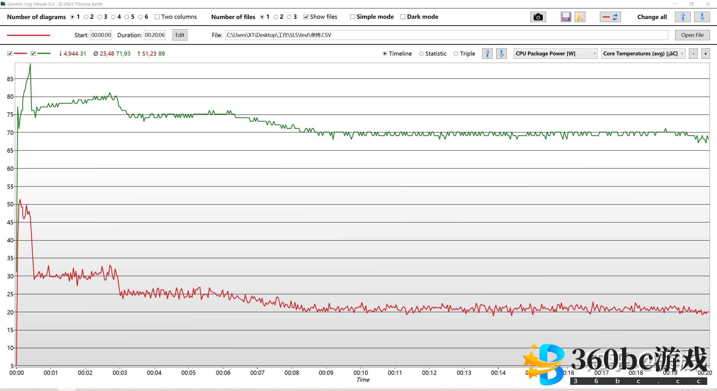Open the CPU Package Power dropdown
The image size is (717, 391).
(555, 53)
